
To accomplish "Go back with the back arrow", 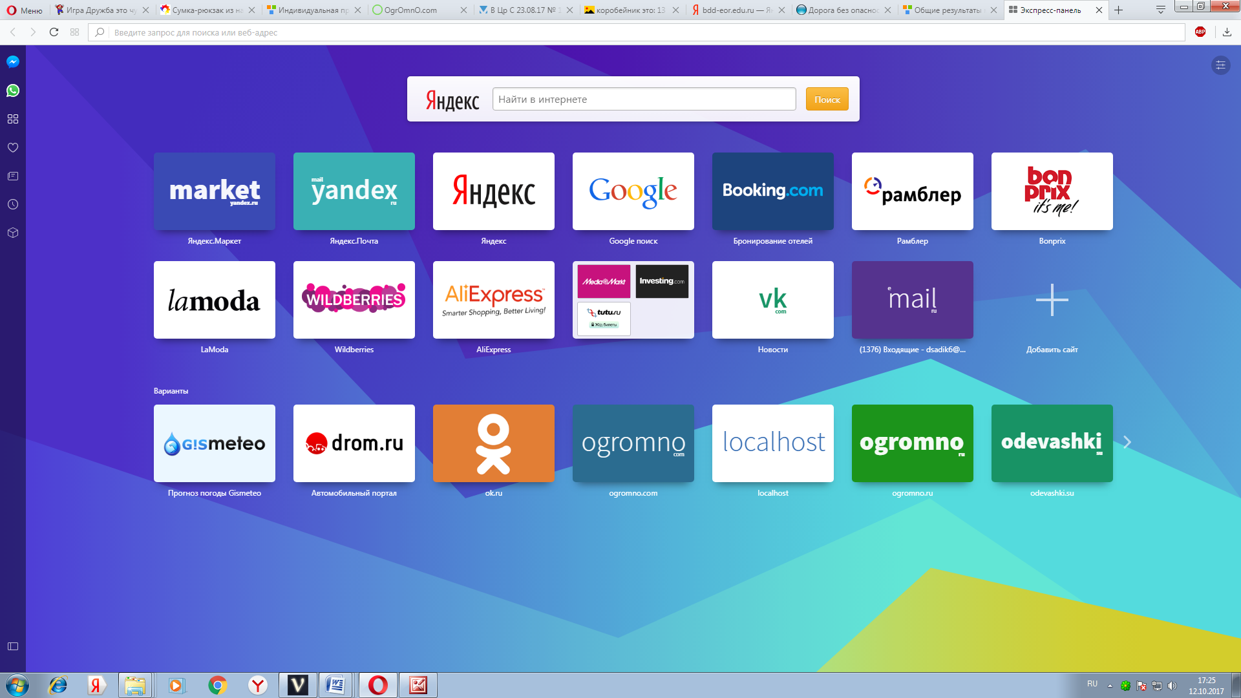I will point(13,32).
